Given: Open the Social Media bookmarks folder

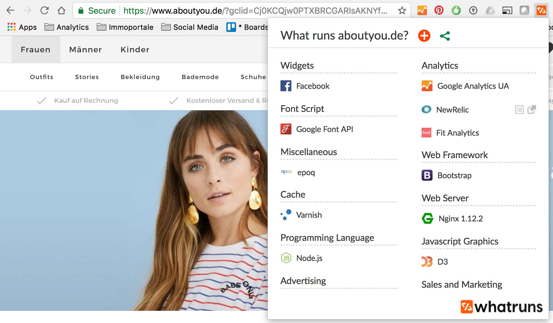Looking at the screenshot, I should (x=190, y=27).
